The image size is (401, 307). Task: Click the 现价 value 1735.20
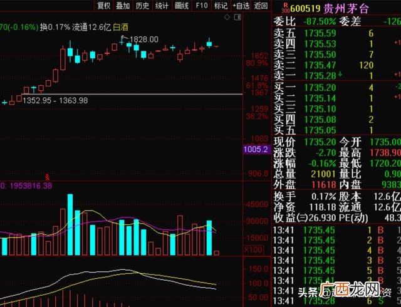pos(320,142)
